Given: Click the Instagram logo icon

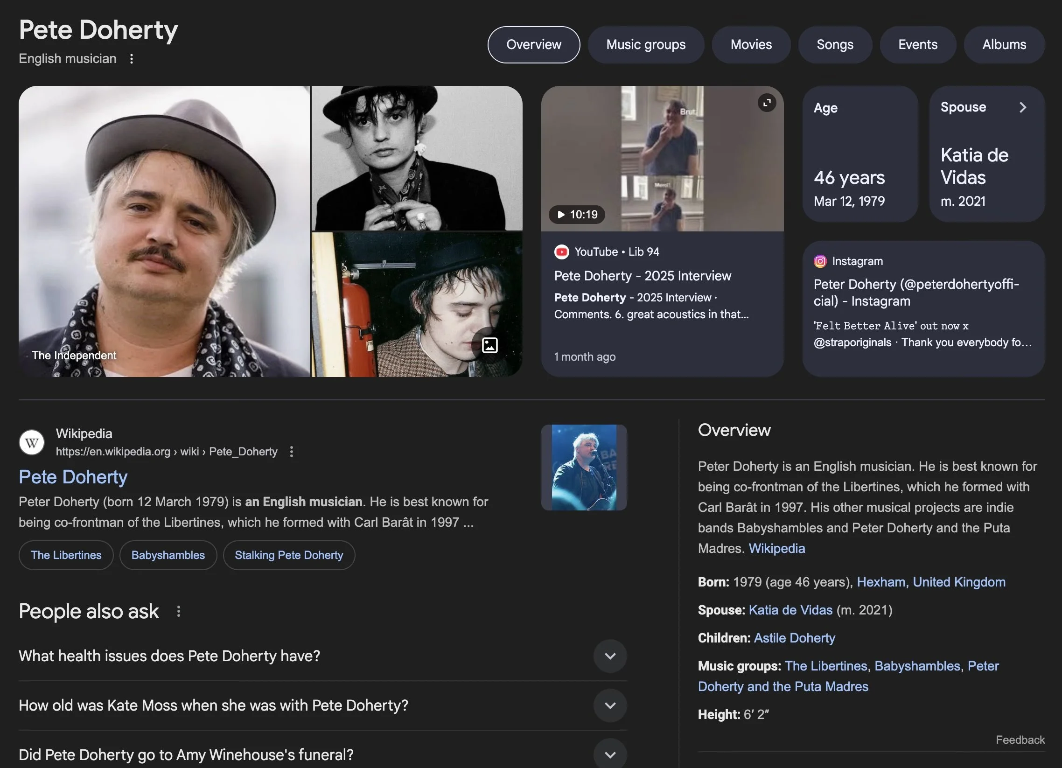Looking at the screenshot, I should click(820, 261).
